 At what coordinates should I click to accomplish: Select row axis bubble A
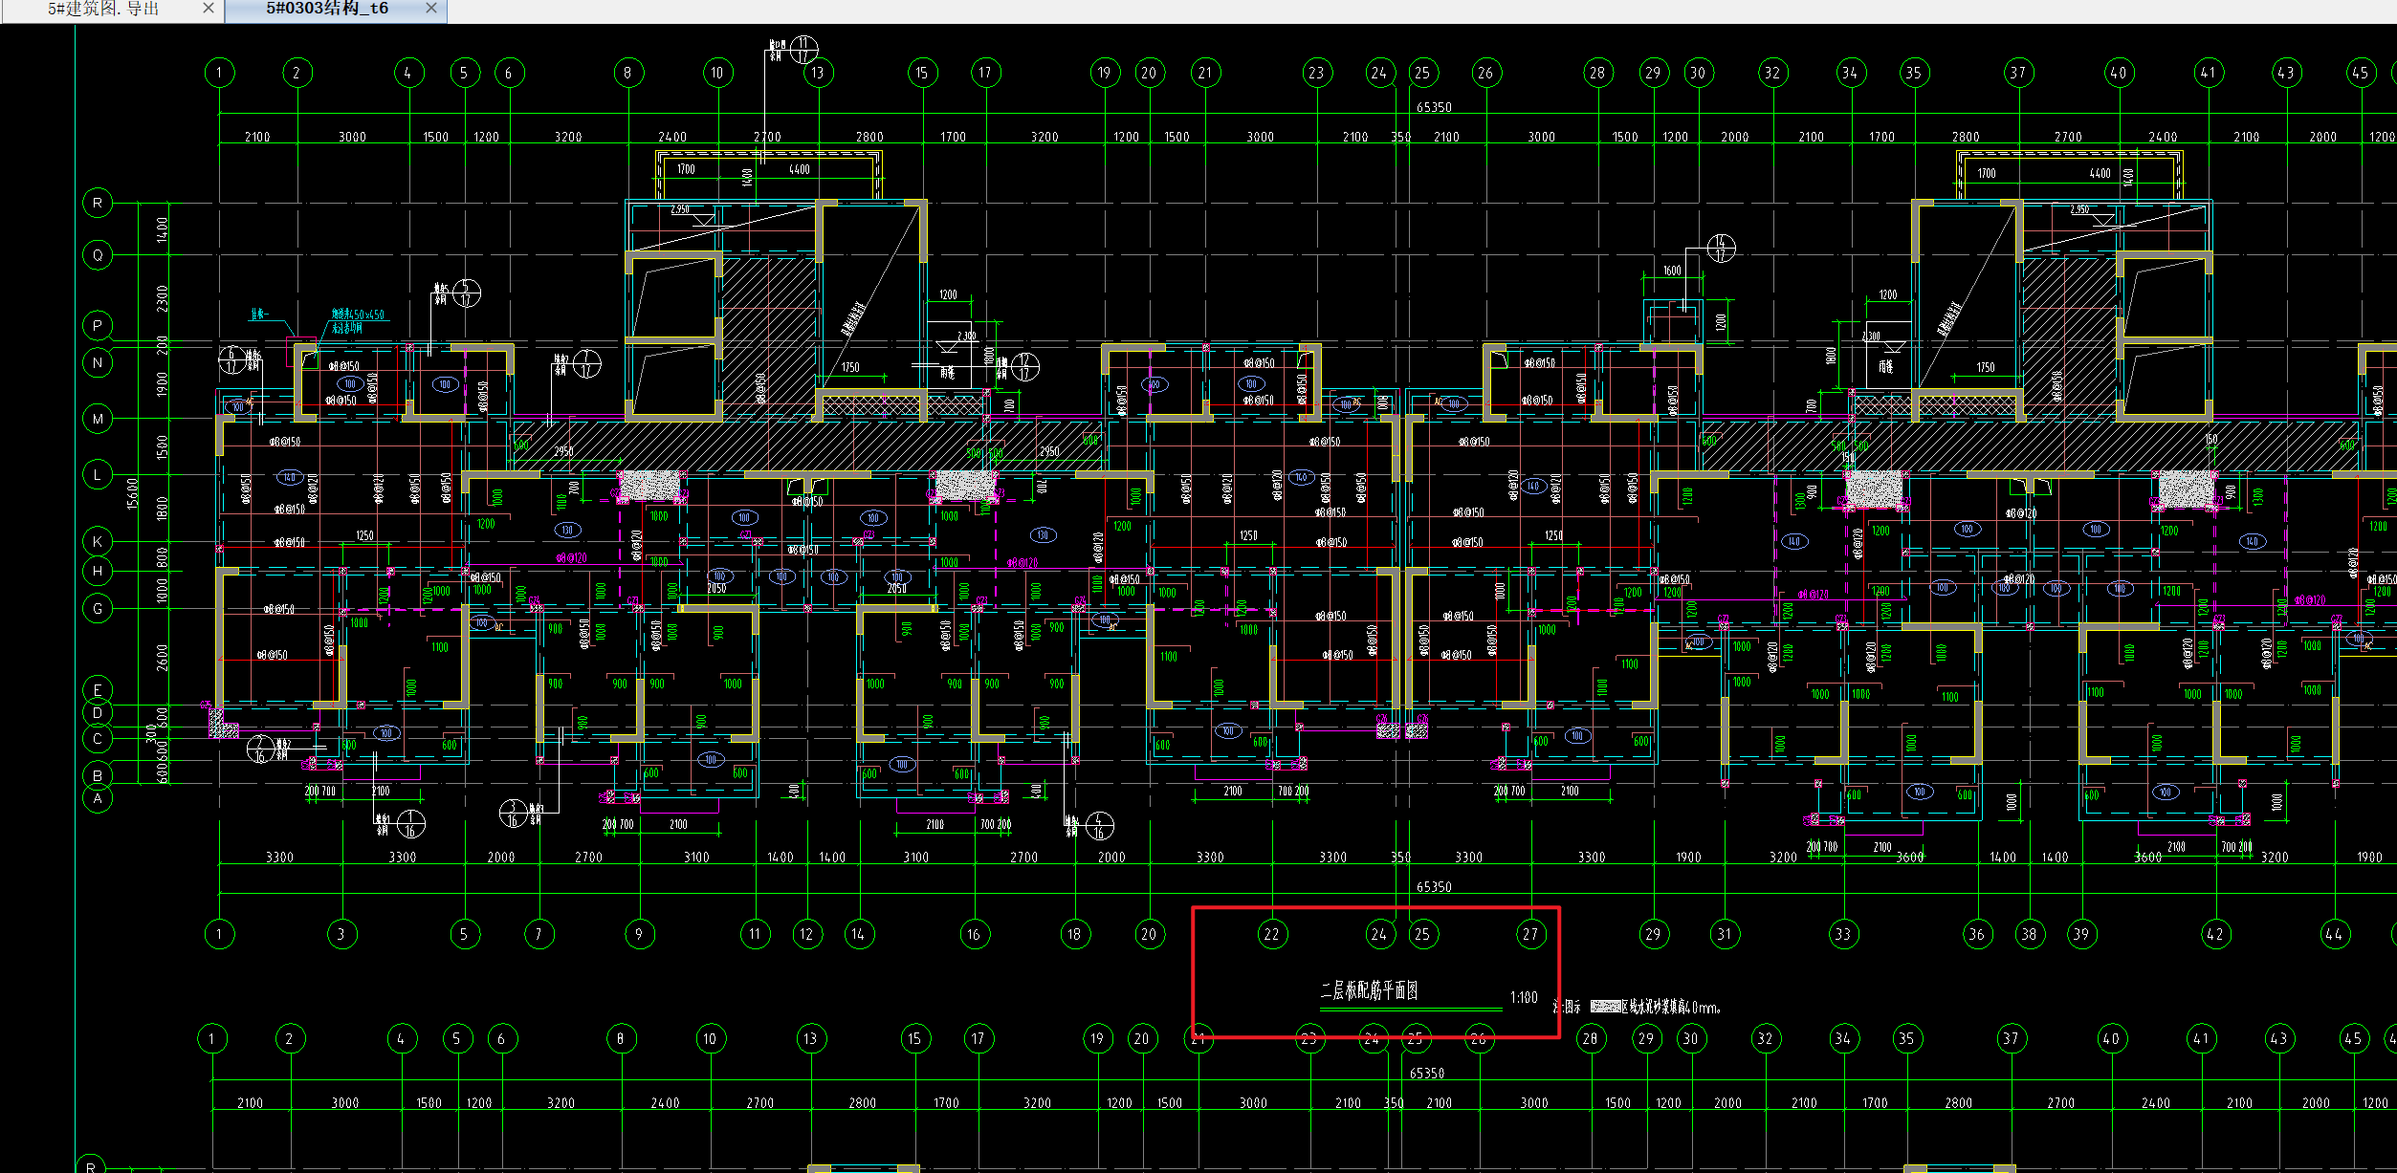coord(98,798)
